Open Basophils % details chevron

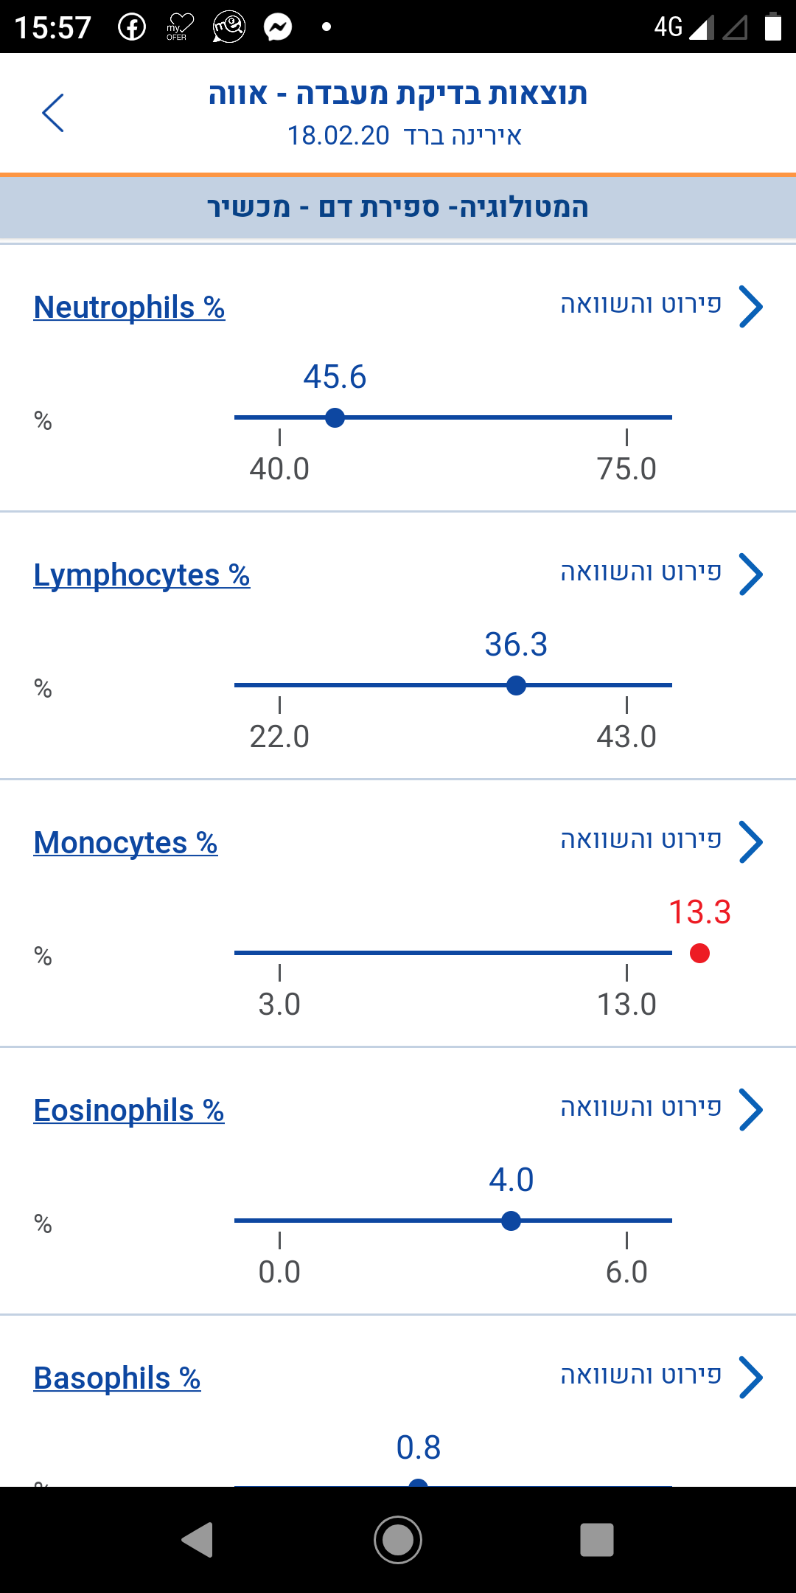(x=750, y=1378)
